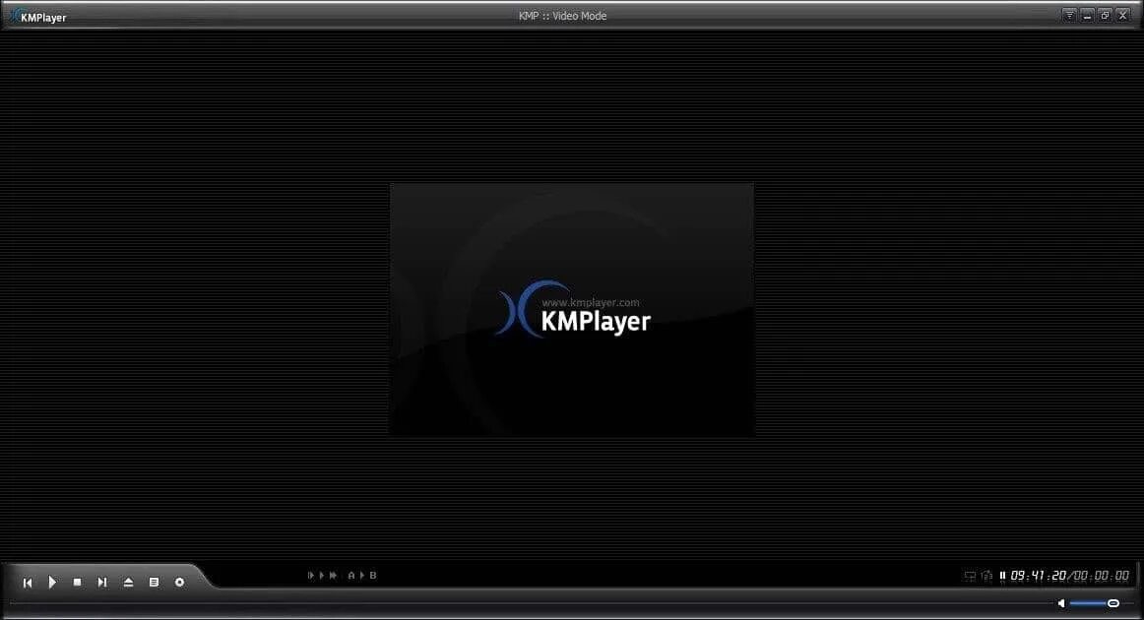This screenshot has height=620, width=1144.
Task: Skip to the next track
Action: coord(102,583)
